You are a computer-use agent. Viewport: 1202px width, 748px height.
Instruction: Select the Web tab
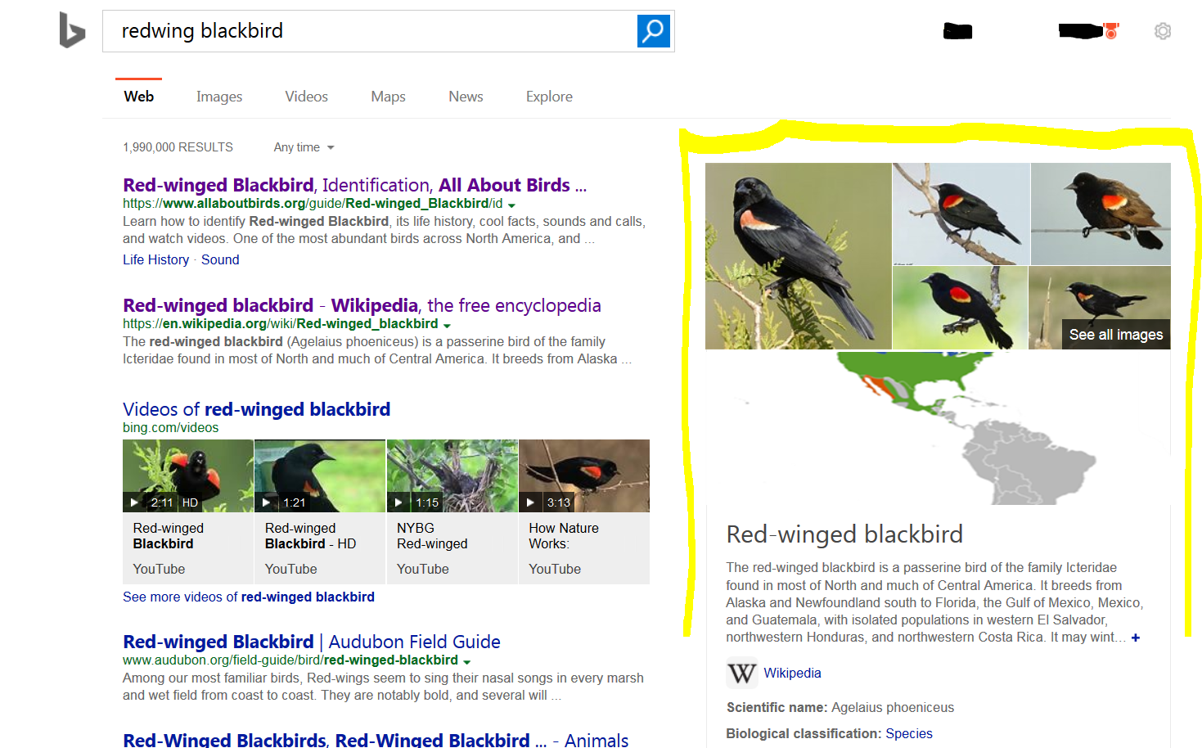(139, 97)
